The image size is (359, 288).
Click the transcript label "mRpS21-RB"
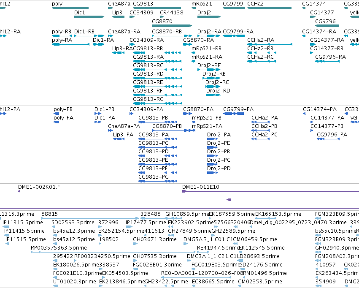[207, 49]
